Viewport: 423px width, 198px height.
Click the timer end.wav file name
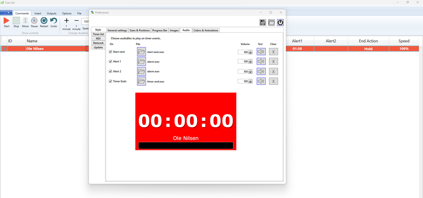click(155, 81)
